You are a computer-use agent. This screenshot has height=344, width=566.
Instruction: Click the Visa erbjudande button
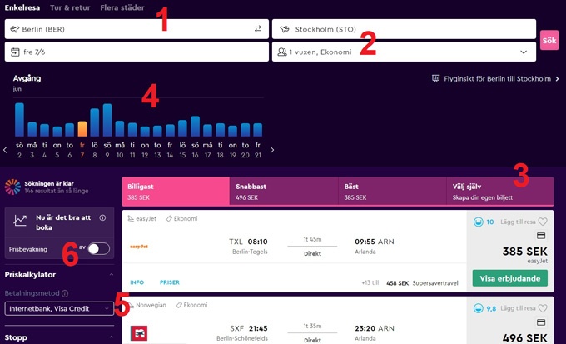point(509,278)
